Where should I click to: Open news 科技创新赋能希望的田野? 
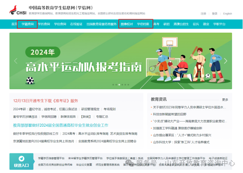point(170,114)
